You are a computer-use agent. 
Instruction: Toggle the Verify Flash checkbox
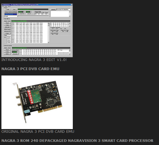click(x=19, y=14)
